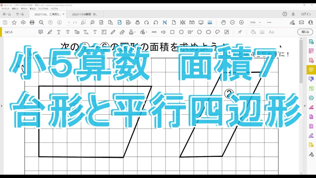Enable two-page view mode
This screenshot has width=316, height=178.
coord(192,23)
